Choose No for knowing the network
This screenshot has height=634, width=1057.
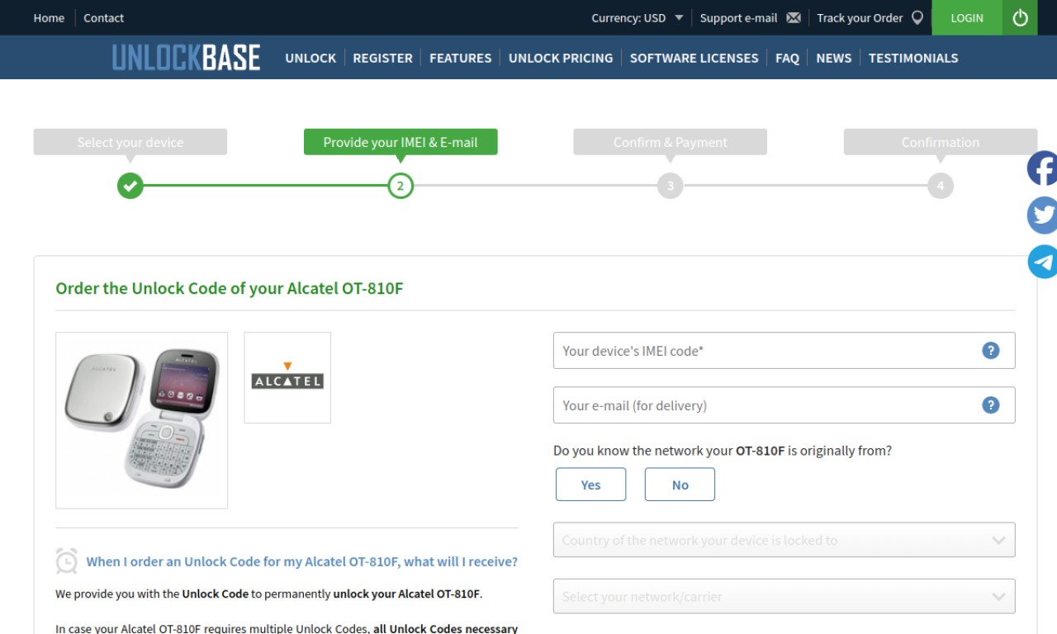click(x=680, y=485)
